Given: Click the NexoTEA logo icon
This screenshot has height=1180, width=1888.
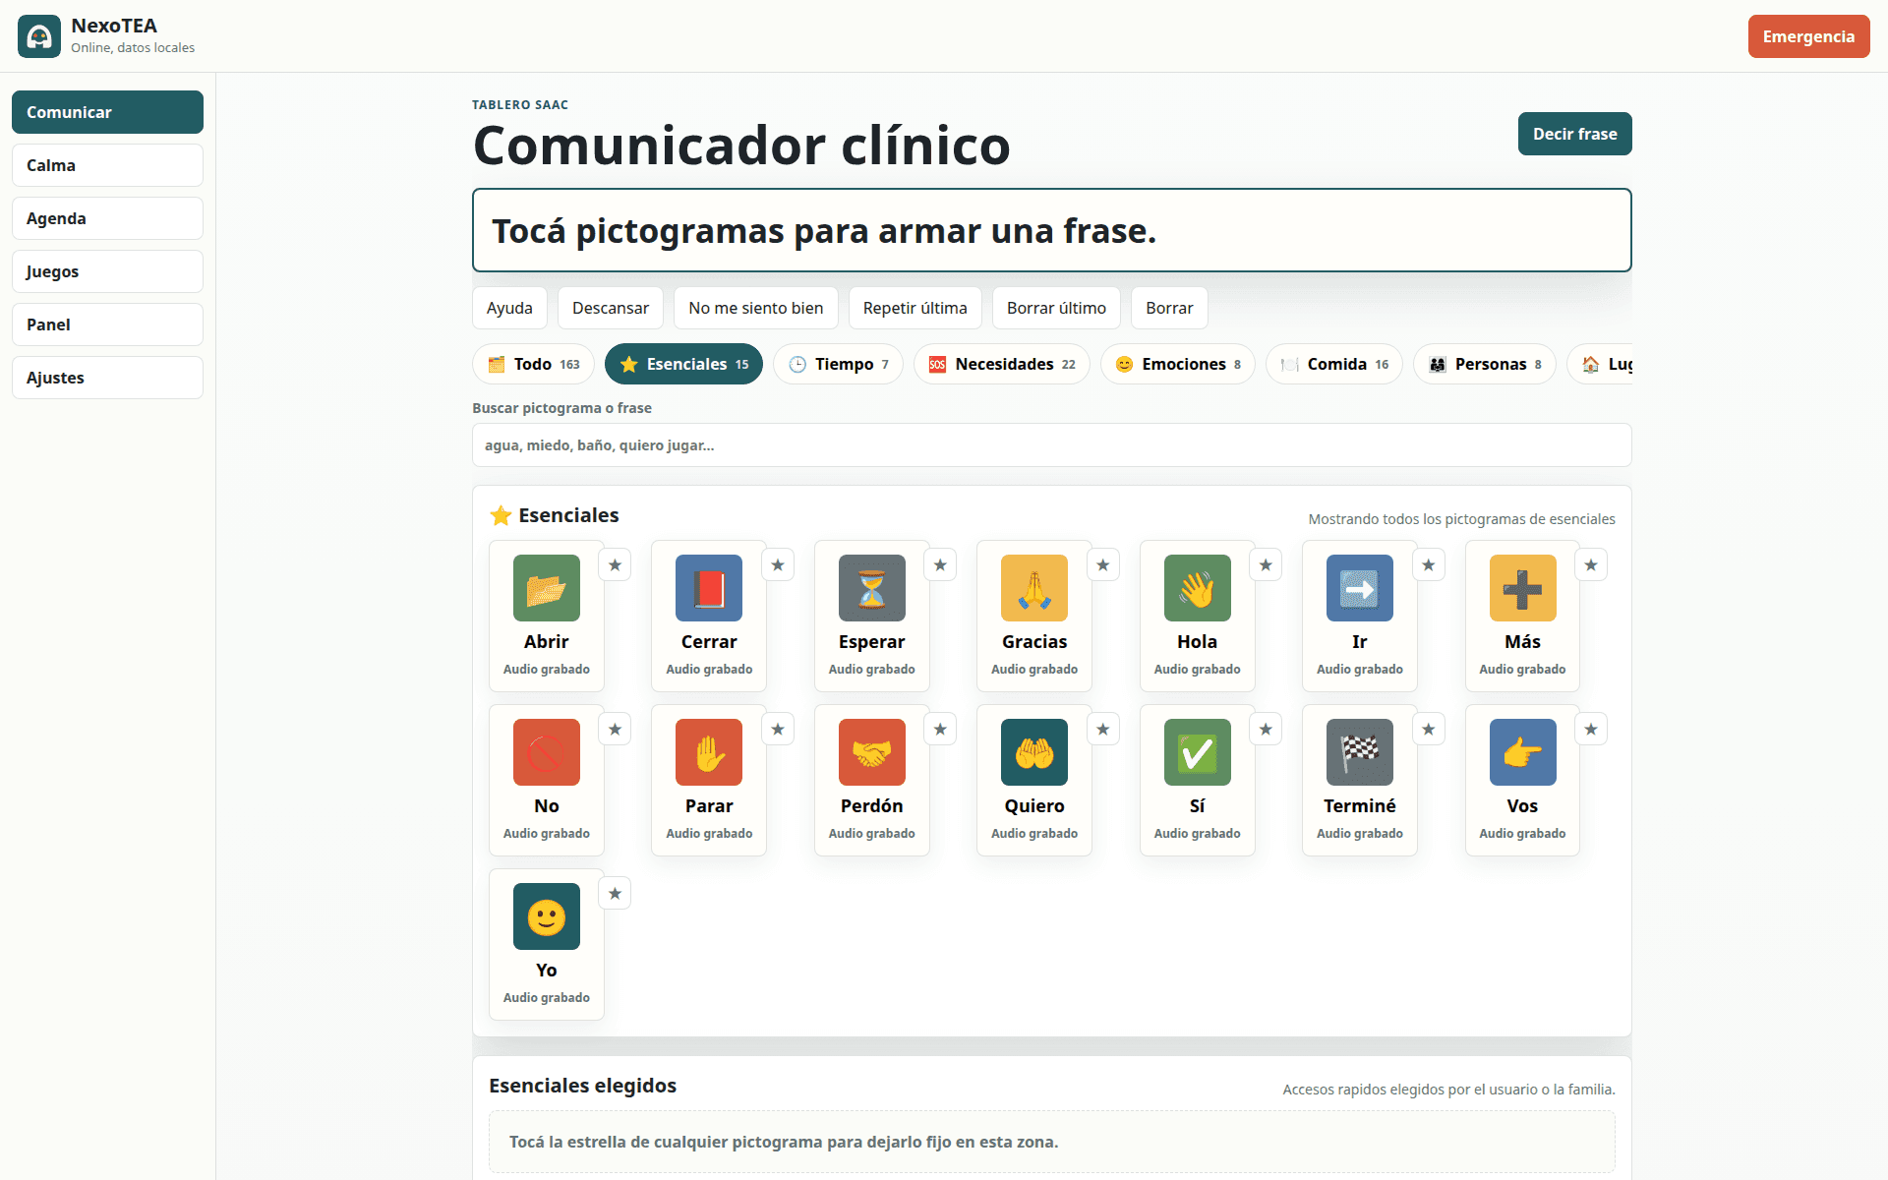Looking at the screenshot, I should coord(39,36).
